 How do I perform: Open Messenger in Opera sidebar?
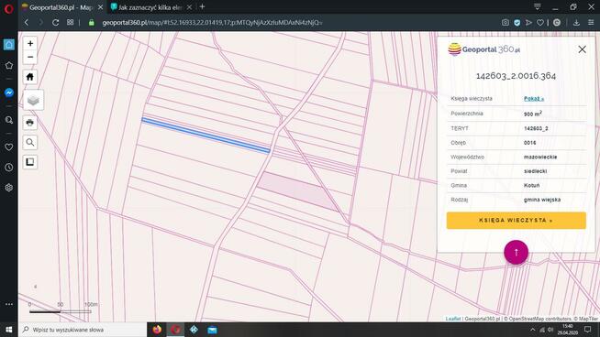click(9, 92)
